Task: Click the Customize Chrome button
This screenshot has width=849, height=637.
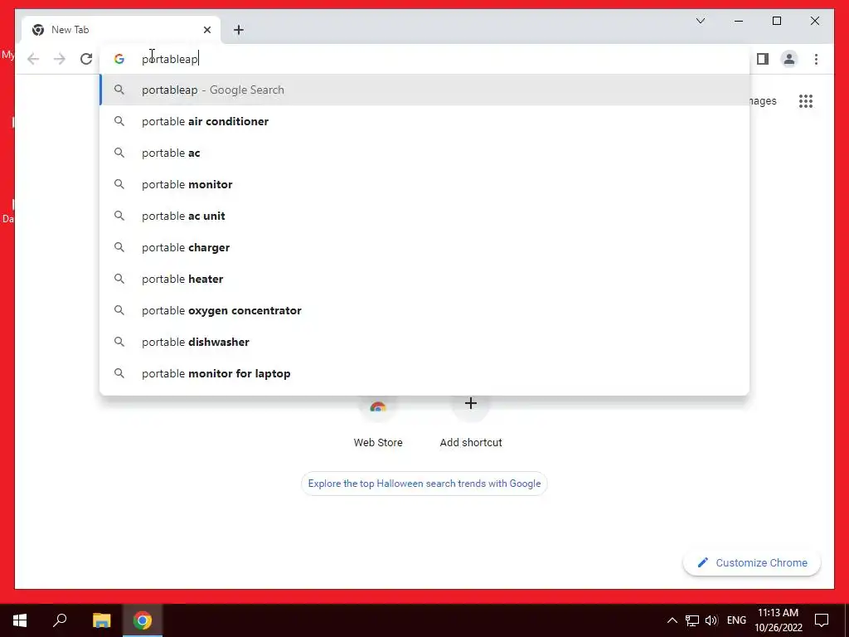Action: click(751, 563)
